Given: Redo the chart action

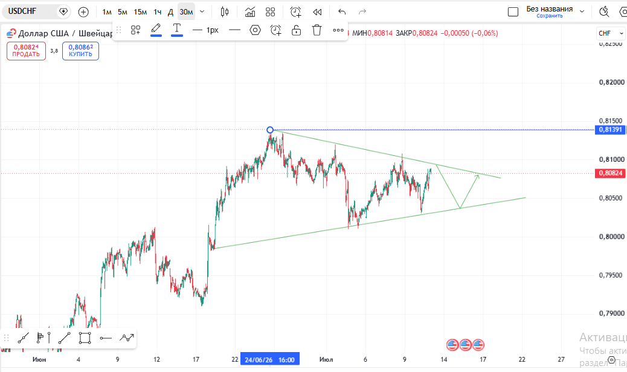Looking at the screenshot, I should (362, 12).
